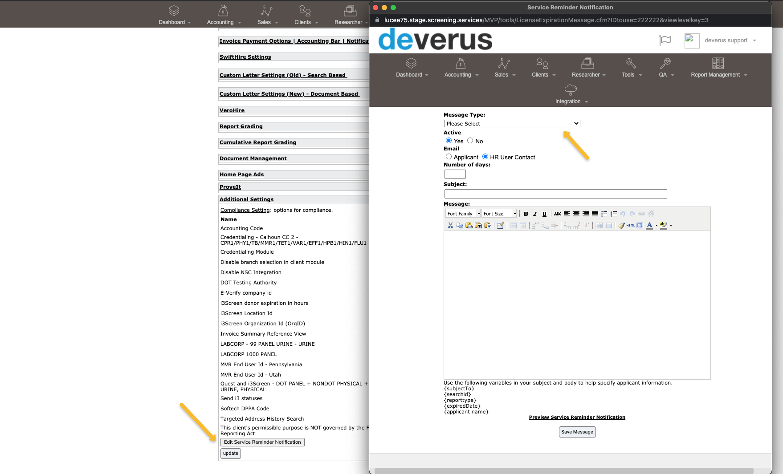Viewport: 783px width, 474px height.
Task: Open the HTML source editor
Action: (x=631, y=225)
